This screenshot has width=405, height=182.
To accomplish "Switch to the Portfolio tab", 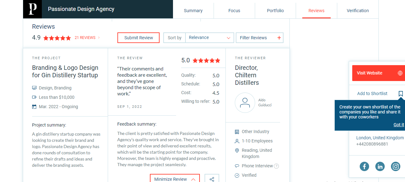I will pyautogui.click(x=275, y=11).
